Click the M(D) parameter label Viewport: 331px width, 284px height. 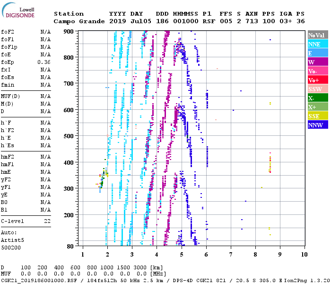(x=7, y=104)
